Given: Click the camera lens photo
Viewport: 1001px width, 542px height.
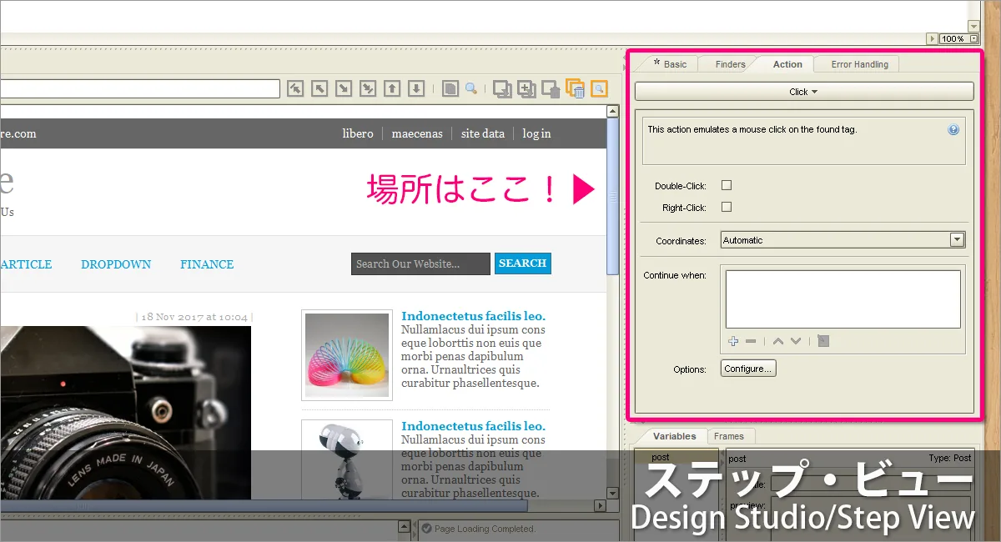Looking at the screenshot, I should click(x=125, y=413).
